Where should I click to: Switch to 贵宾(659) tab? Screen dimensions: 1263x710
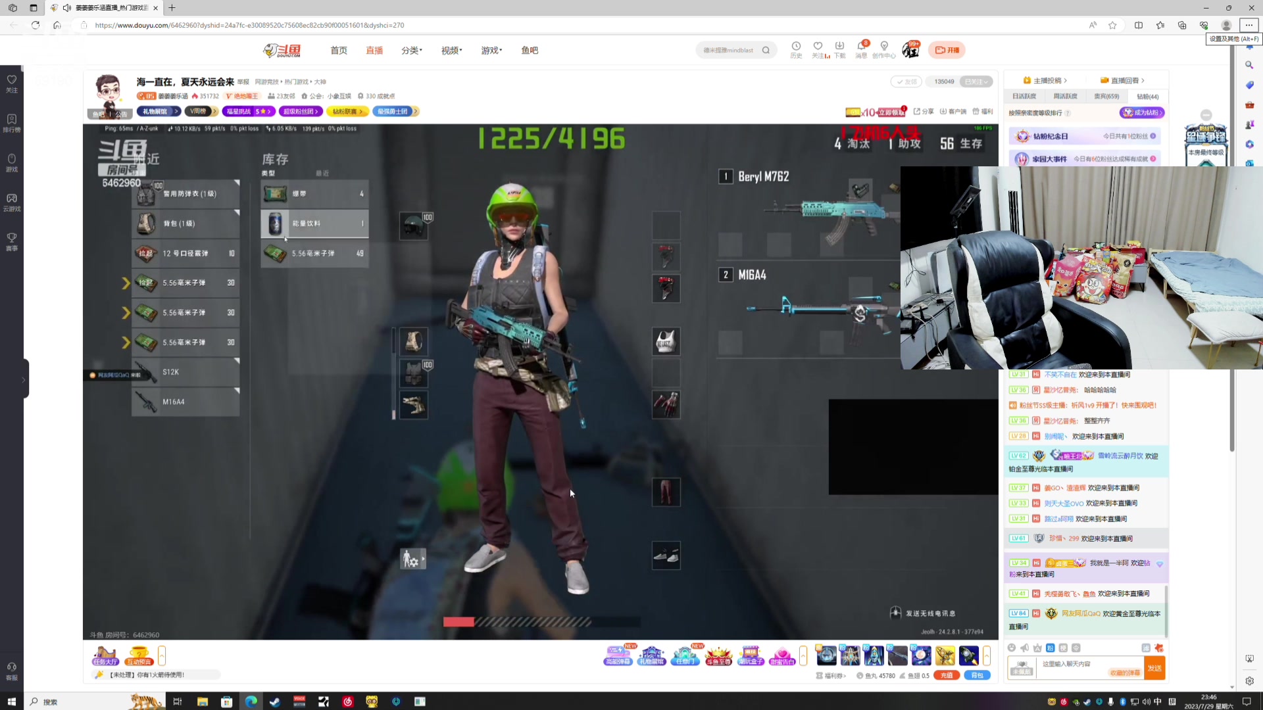point(1106,96)
